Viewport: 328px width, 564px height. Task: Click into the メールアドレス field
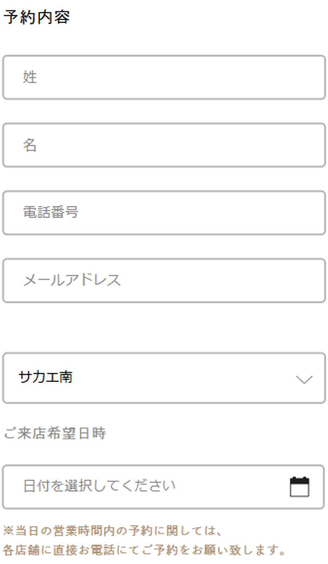[x=164, y=281]
